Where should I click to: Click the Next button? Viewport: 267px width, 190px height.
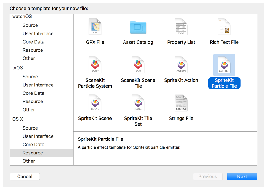pos(242,177)
